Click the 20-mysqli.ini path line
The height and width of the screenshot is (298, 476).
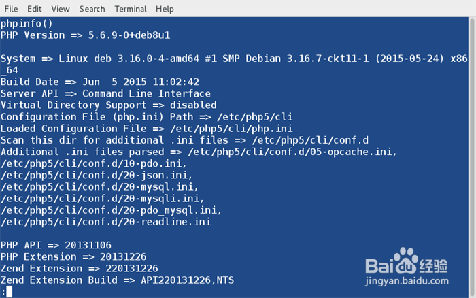pyautogui.click(x=102, y=198)
